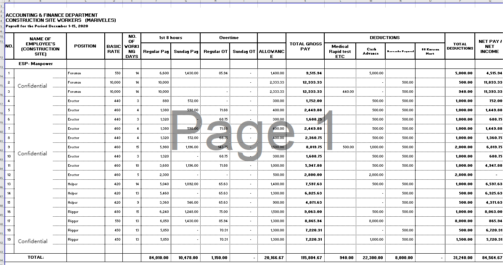The height and width of the screenshot is (265, 503).
Task: Select the 'Regular OT' subheader
Action: (215, 51)
